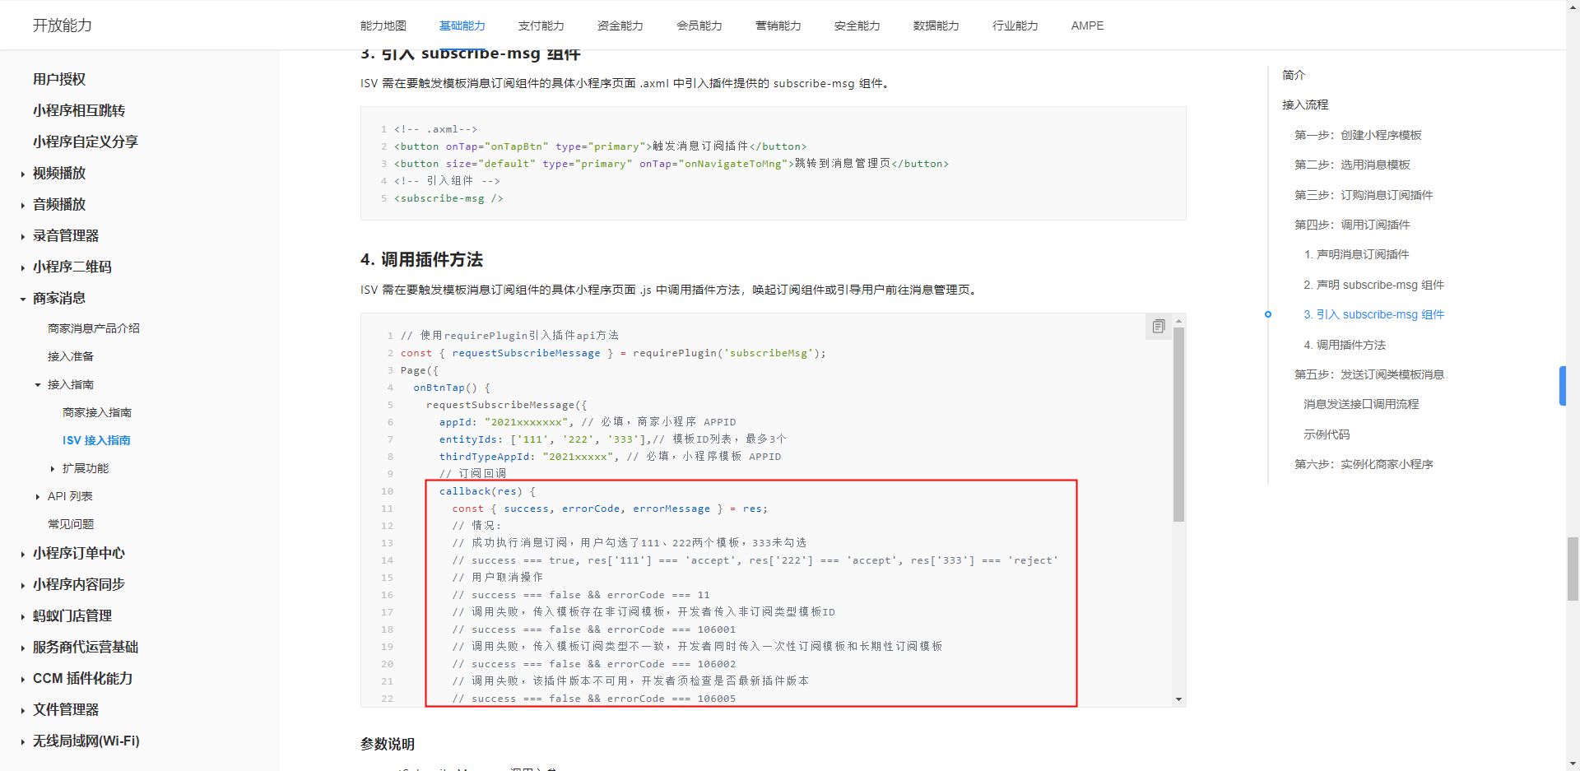Expand 无线局域网(Wi-Fi) section arrow
This screenshot has height=771, width=1580.
pyautogui.click(x=22, y=741)
